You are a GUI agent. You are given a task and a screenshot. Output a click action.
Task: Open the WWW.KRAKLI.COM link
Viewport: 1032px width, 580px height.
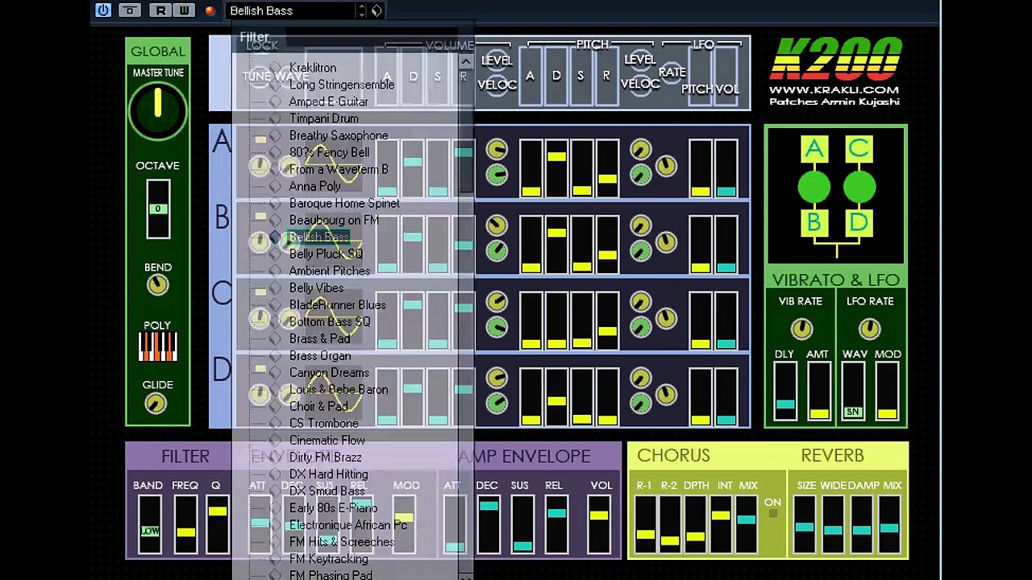click(x=834, y=90)
